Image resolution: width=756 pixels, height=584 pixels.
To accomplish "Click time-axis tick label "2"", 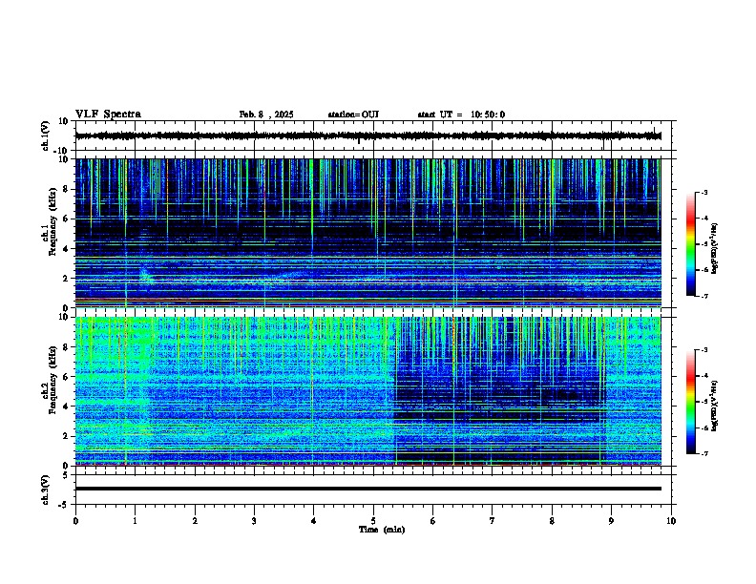I will point(195,521).
